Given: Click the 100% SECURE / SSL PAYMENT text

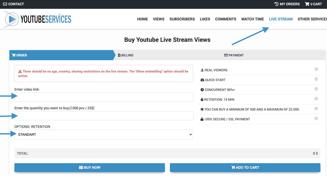Looking at the screenshot, I should (x=227, y=119).
